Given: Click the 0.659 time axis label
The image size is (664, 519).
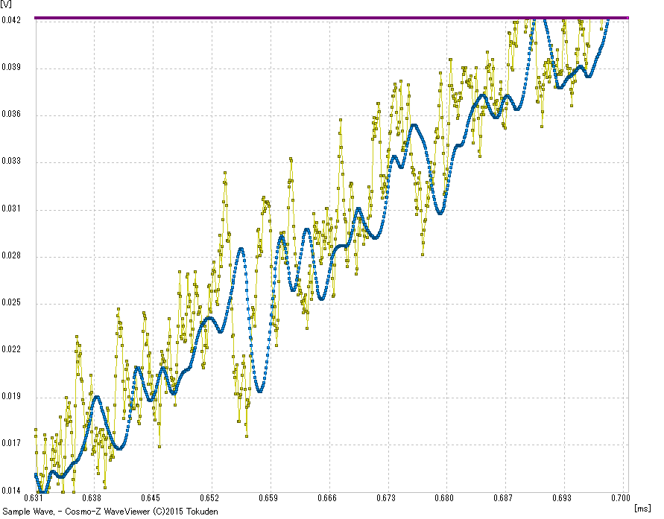Looking at the screenshot, I should pos(268,497).
